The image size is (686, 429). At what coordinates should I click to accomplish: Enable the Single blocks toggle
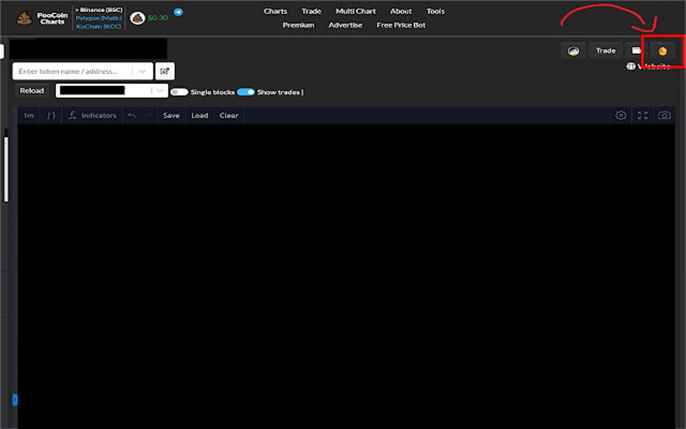point(179,92)
